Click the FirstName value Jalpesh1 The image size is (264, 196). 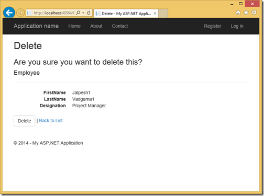tap(81, 93)
